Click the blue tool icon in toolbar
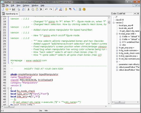This screenshot has width=141, height=113. 74,9
